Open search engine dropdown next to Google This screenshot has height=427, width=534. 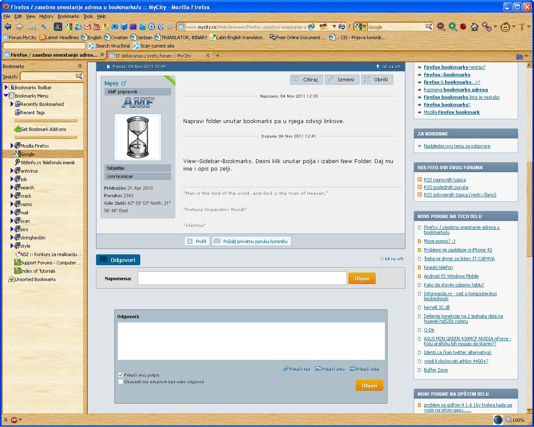pyautogui.click(x=364, y=27)
